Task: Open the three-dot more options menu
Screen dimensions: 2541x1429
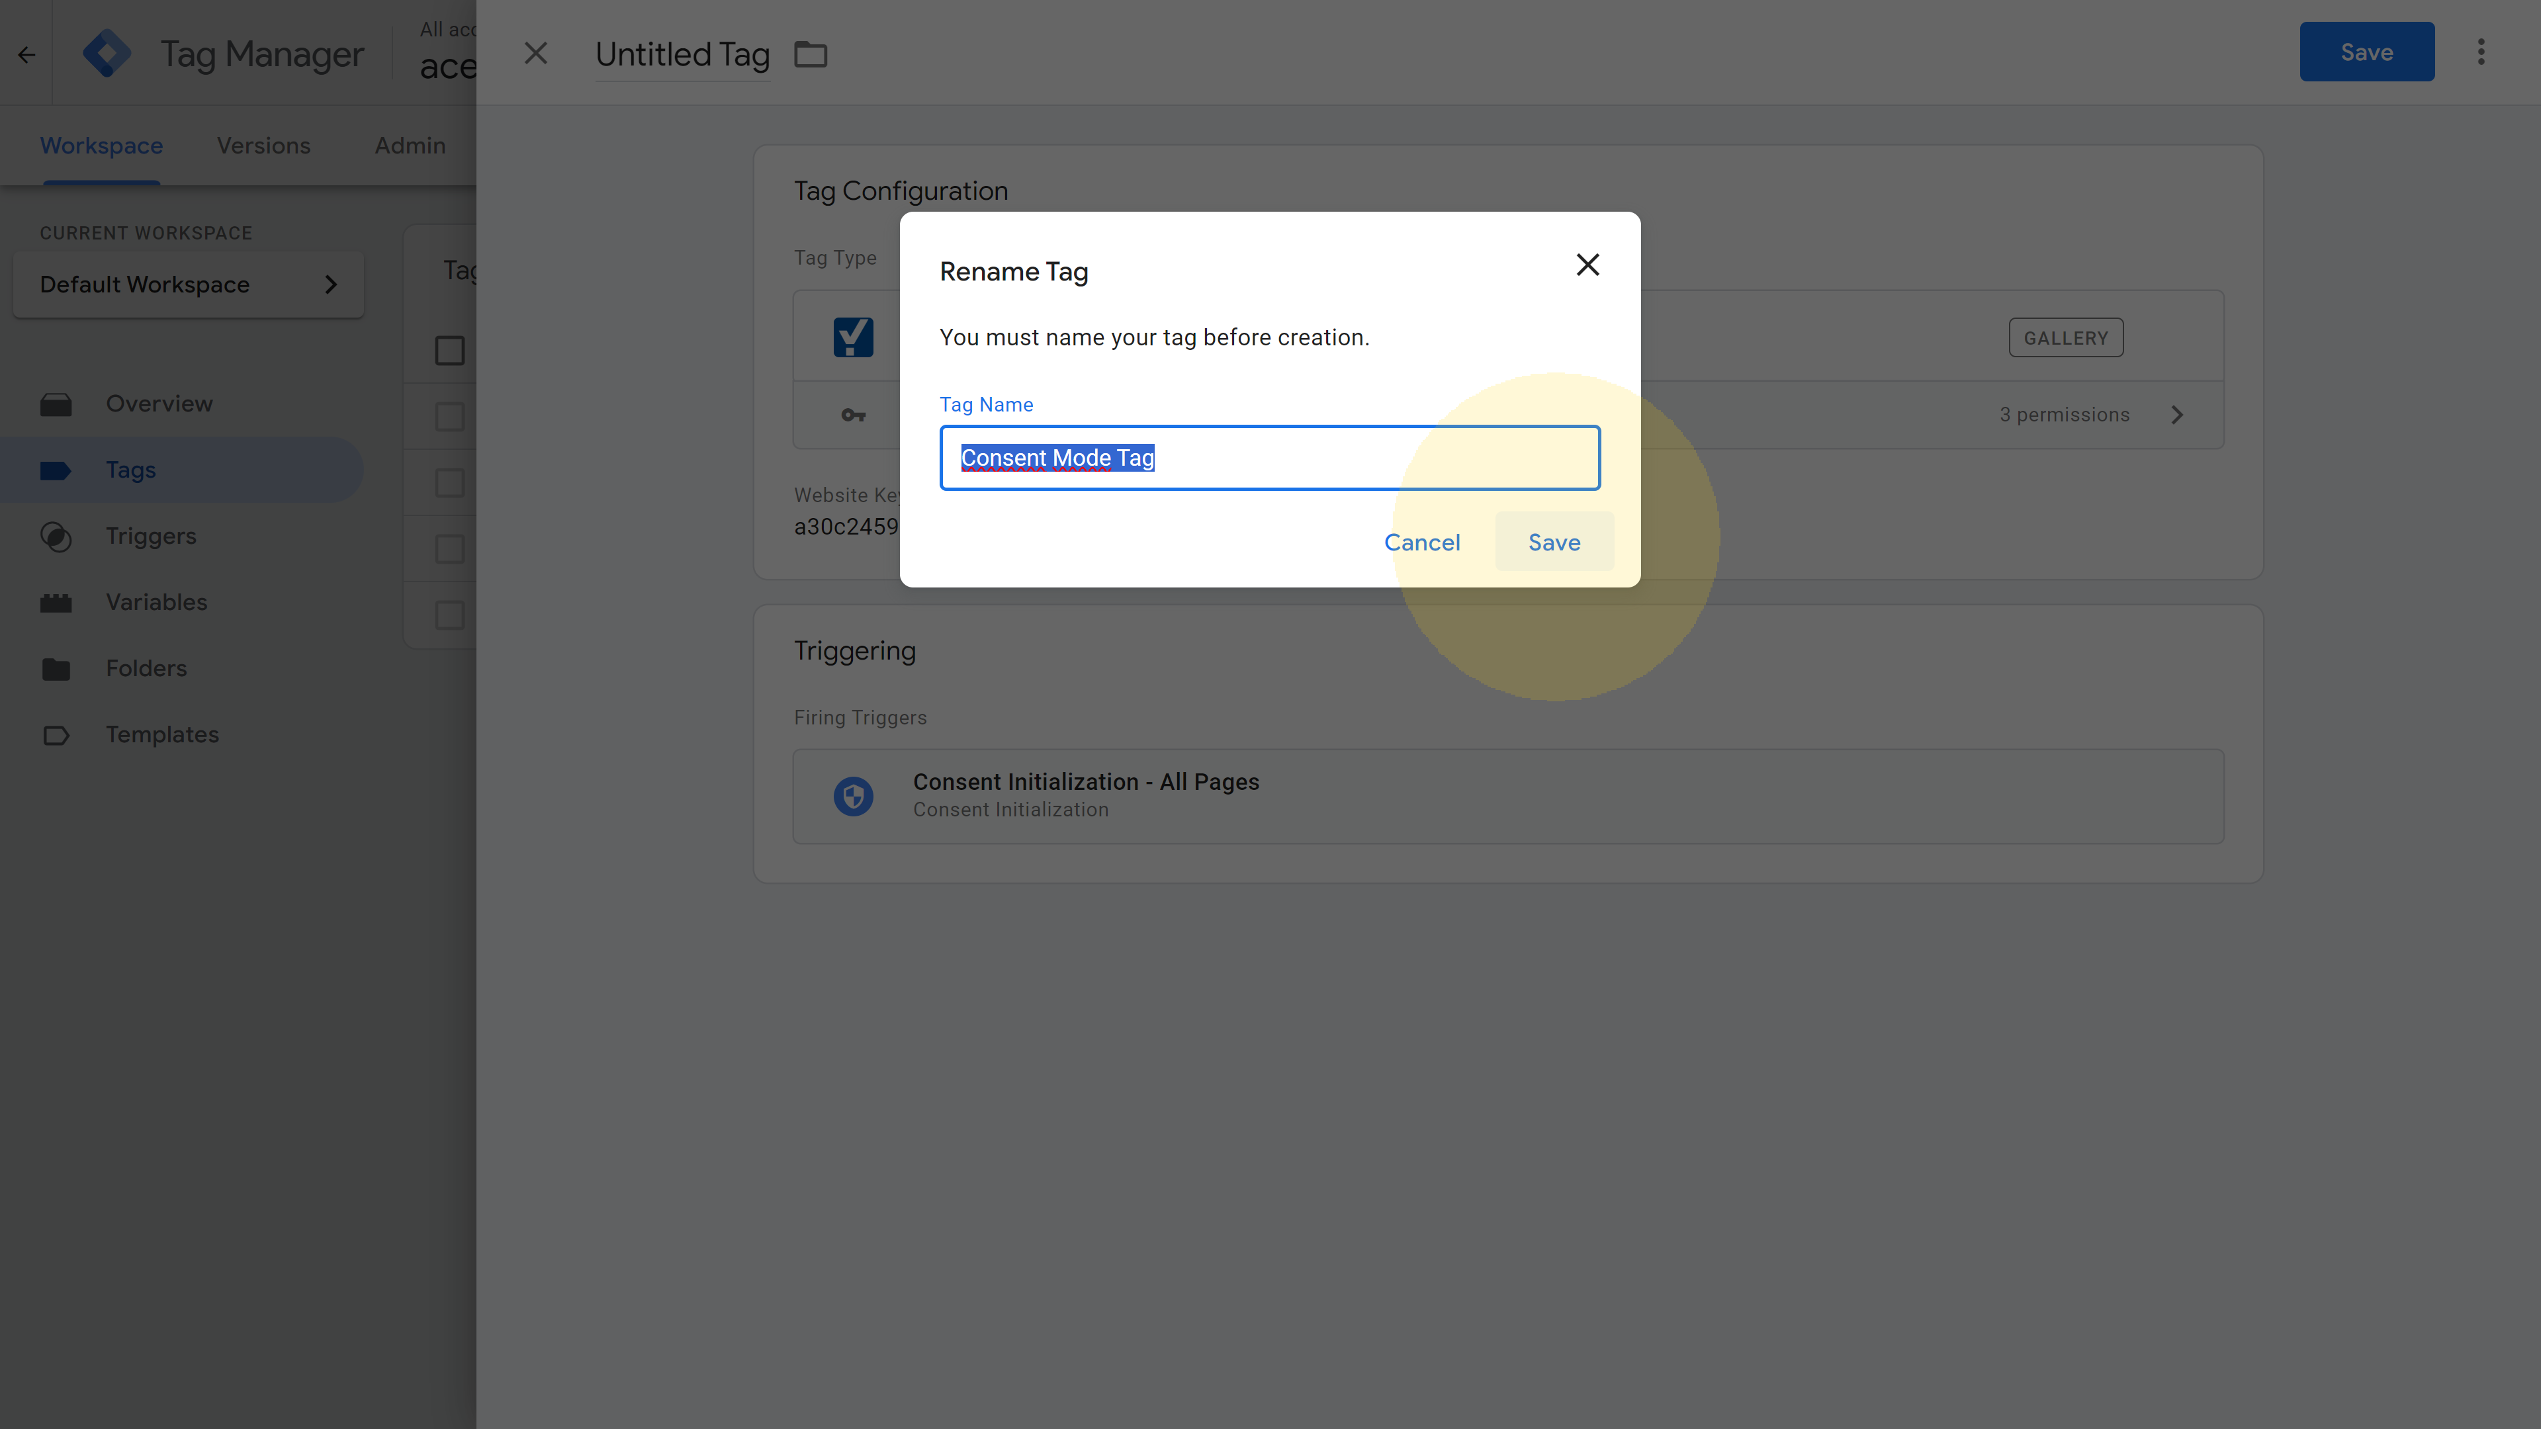Action: (x=2481, y=52)
